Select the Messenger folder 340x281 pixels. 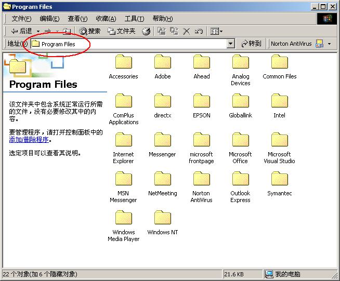[x=162, y=145]
